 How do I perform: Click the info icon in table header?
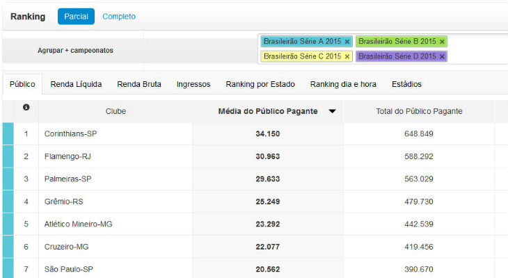pos(26,108)
